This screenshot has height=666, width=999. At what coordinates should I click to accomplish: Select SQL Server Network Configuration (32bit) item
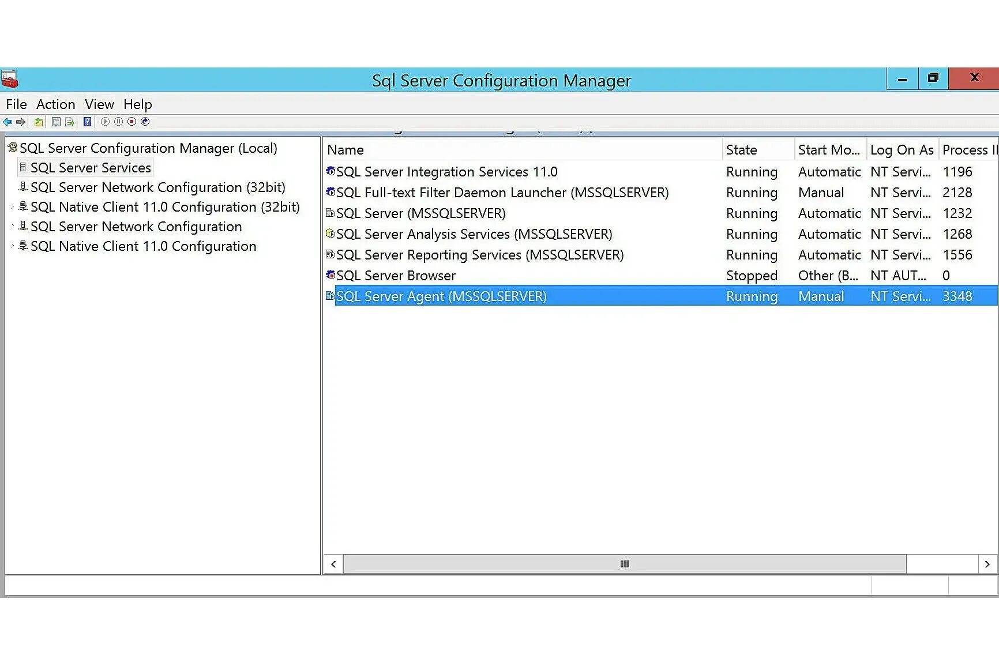pos(157,187)
